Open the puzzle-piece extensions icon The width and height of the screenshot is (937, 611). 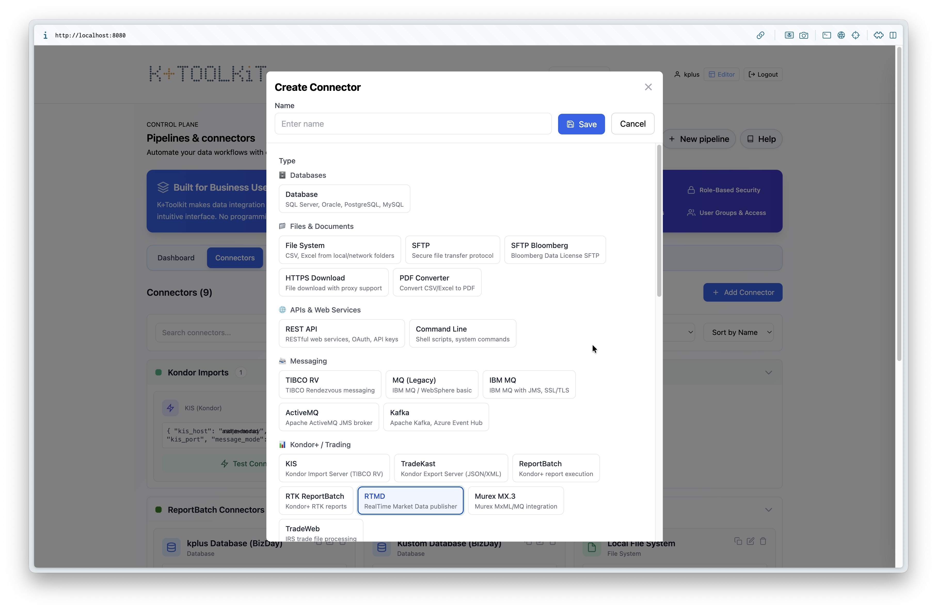click(878, 35)
